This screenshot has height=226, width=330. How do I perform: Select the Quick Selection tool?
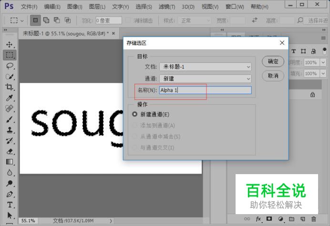click(x=10, y=77)
